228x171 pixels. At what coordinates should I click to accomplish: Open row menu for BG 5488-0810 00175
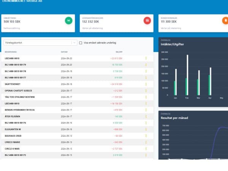coord(146,155)
